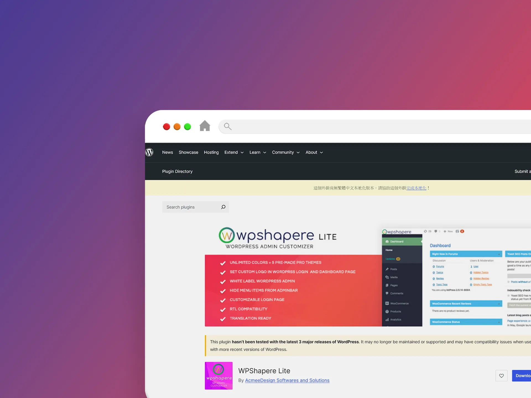The image size is (531, 398).
Task: Click the WordPress logo icon
Action: click(149, 152)
